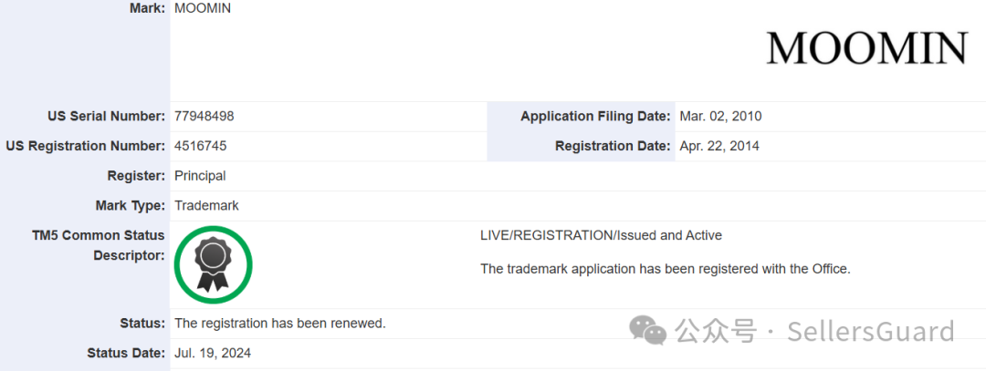Click the SellersGuard watermark text
986x371 pixels.
tap(870, 331)
